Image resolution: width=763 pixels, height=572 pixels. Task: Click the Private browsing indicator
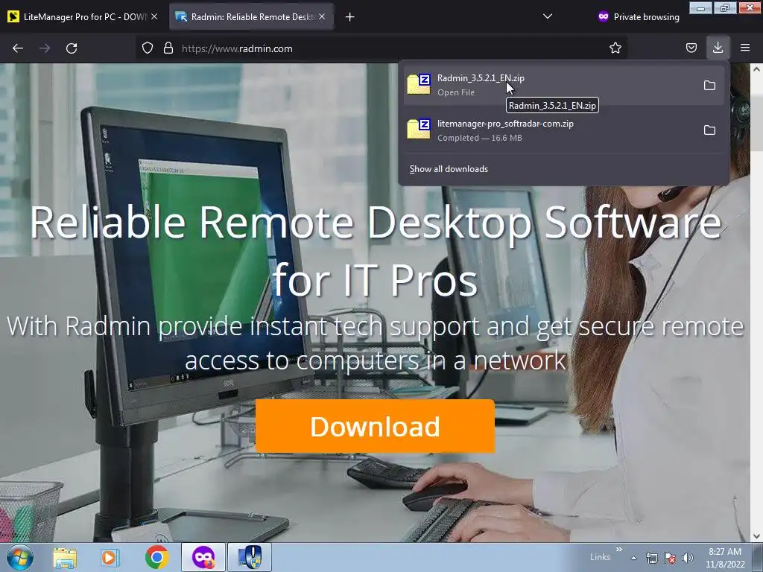[x=639, y=16]
